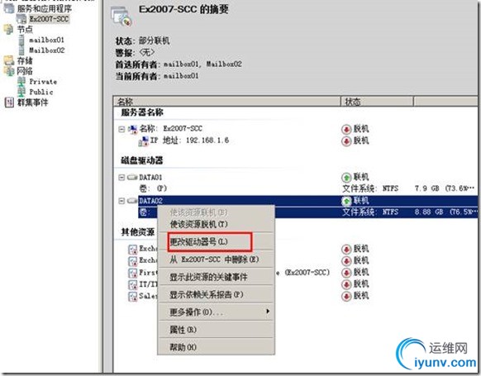Open Cluster Events in tree
The height and width of the screenshot is (376, 481).
(32, 102)
